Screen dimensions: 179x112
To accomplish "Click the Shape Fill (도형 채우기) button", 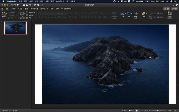I will (159, 13).
